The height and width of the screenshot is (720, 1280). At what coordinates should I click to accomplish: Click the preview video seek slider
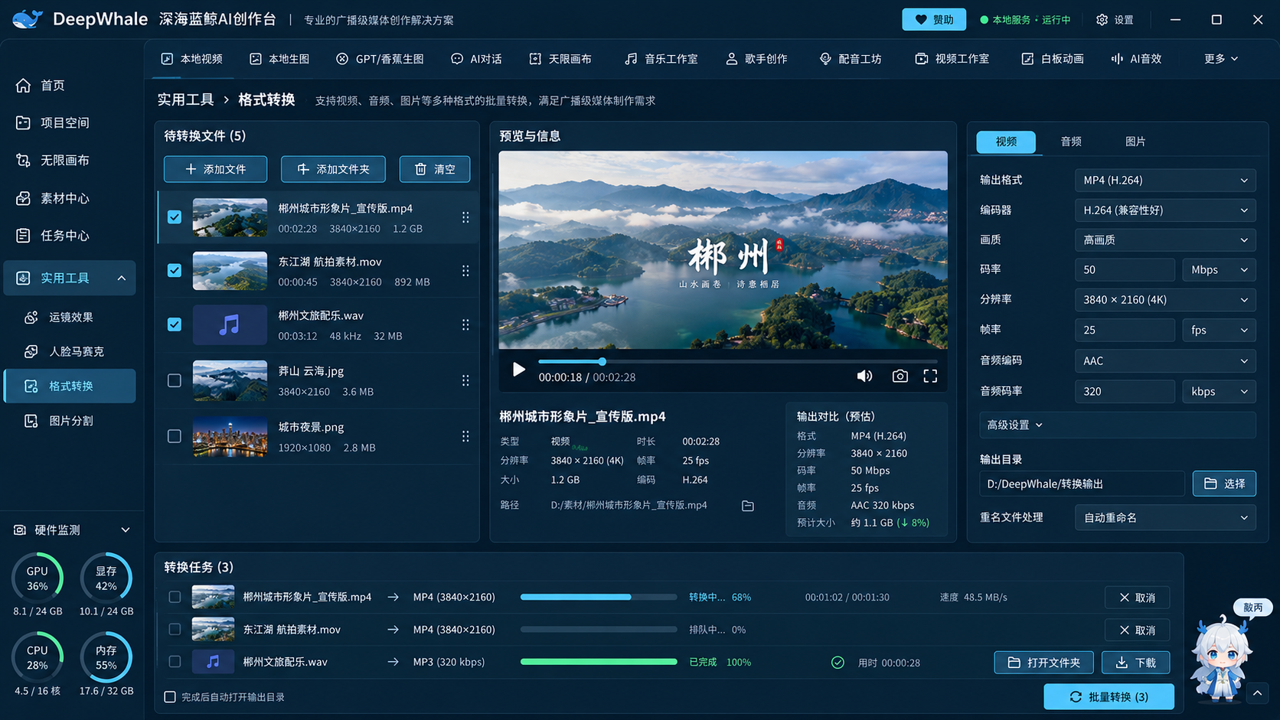[x=738, y=361]
